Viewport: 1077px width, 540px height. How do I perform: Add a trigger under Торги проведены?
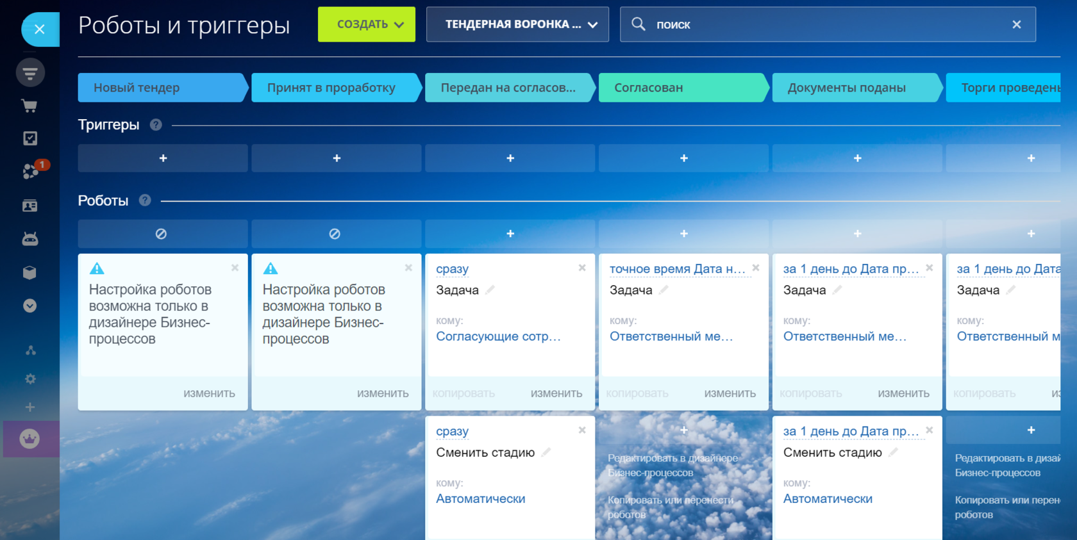click(1003, 158)
